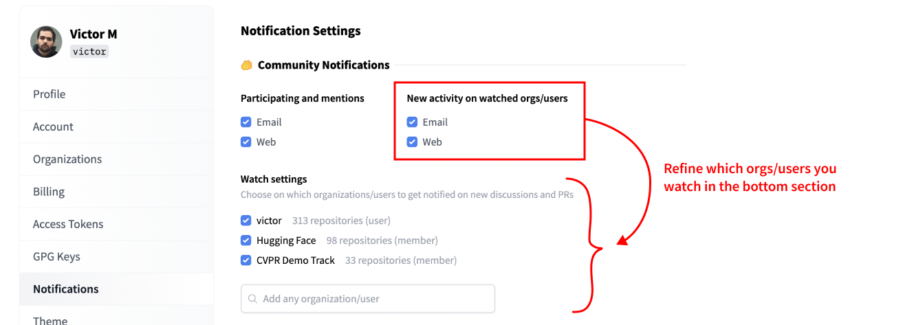The height and width of the screenshot is (325, 903).
Task: Open the Organizations section
Action: click(67, 159)
